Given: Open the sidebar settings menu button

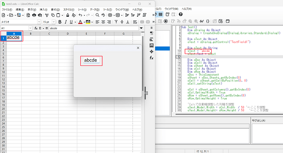Looking at the screenshot, I should point(152,28).
